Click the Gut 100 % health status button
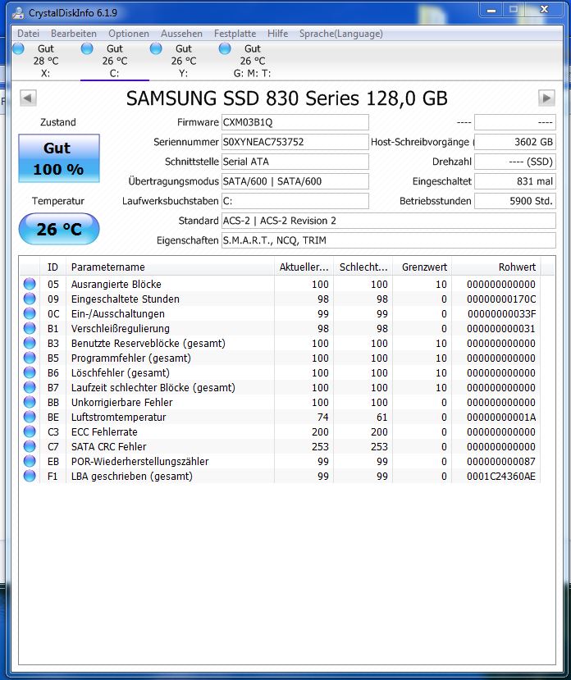The image size is (571, 680). (59, 158)
